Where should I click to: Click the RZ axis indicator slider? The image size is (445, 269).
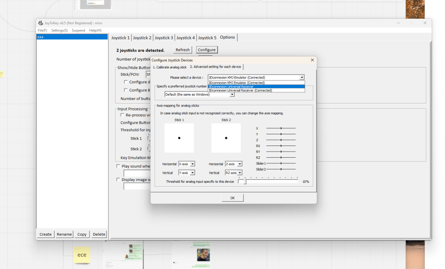tap(281, 158)
